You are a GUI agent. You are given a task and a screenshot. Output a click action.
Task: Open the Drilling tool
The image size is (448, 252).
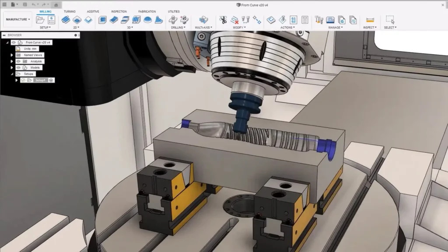[x=174, y=20]
